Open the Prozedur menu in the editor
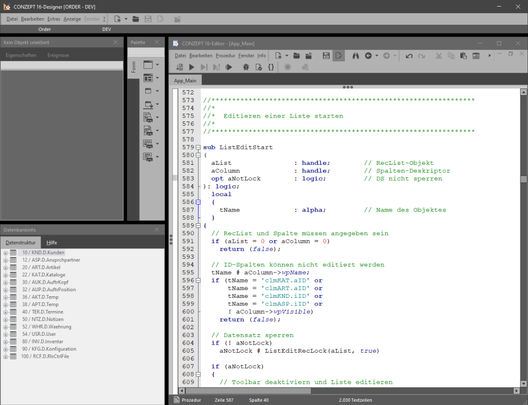Image resolution: width=528 pixels, height=405 pixels. point(226,56)
